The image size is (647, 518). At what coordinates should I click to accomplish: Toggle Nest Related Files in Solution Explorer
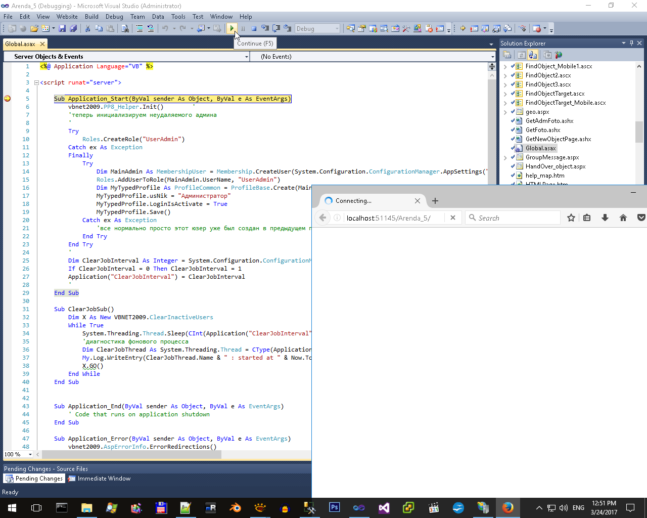[x=533, y=55]
